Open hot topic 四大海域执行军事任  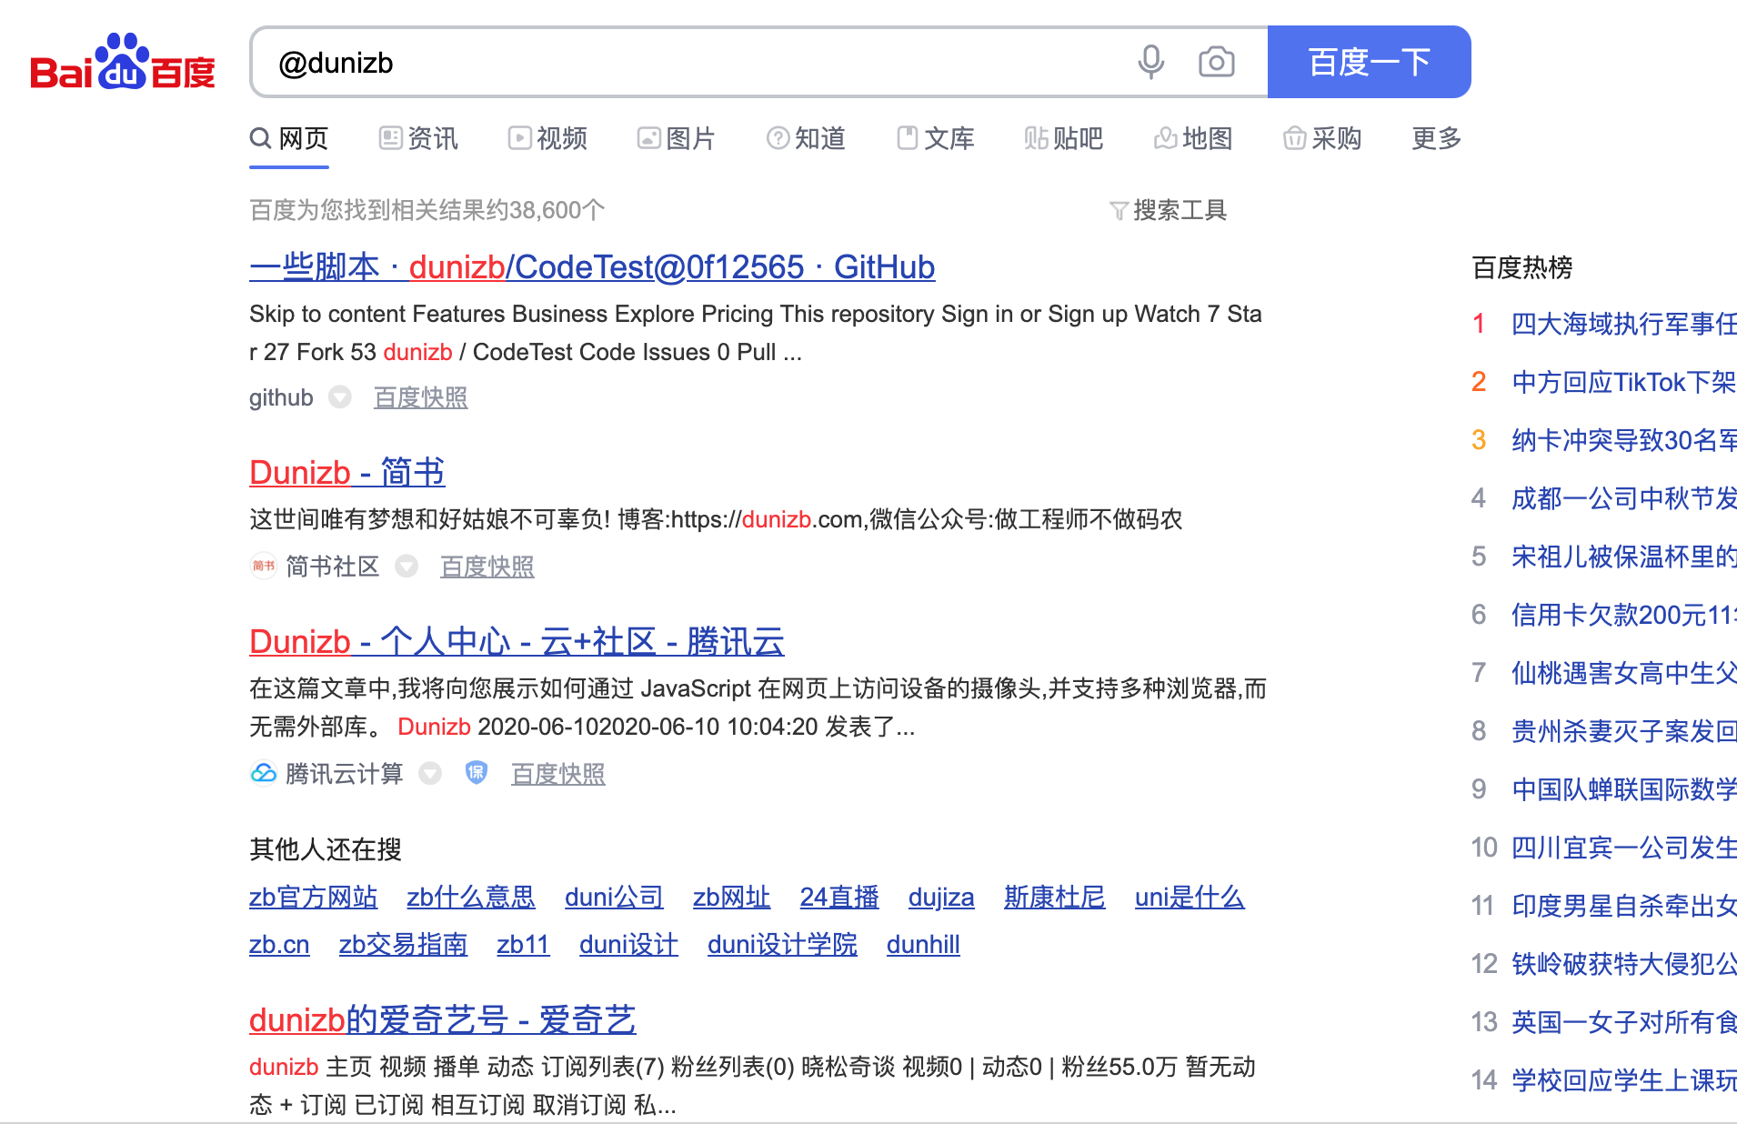pyautogui.click(x=1624, y=324)
